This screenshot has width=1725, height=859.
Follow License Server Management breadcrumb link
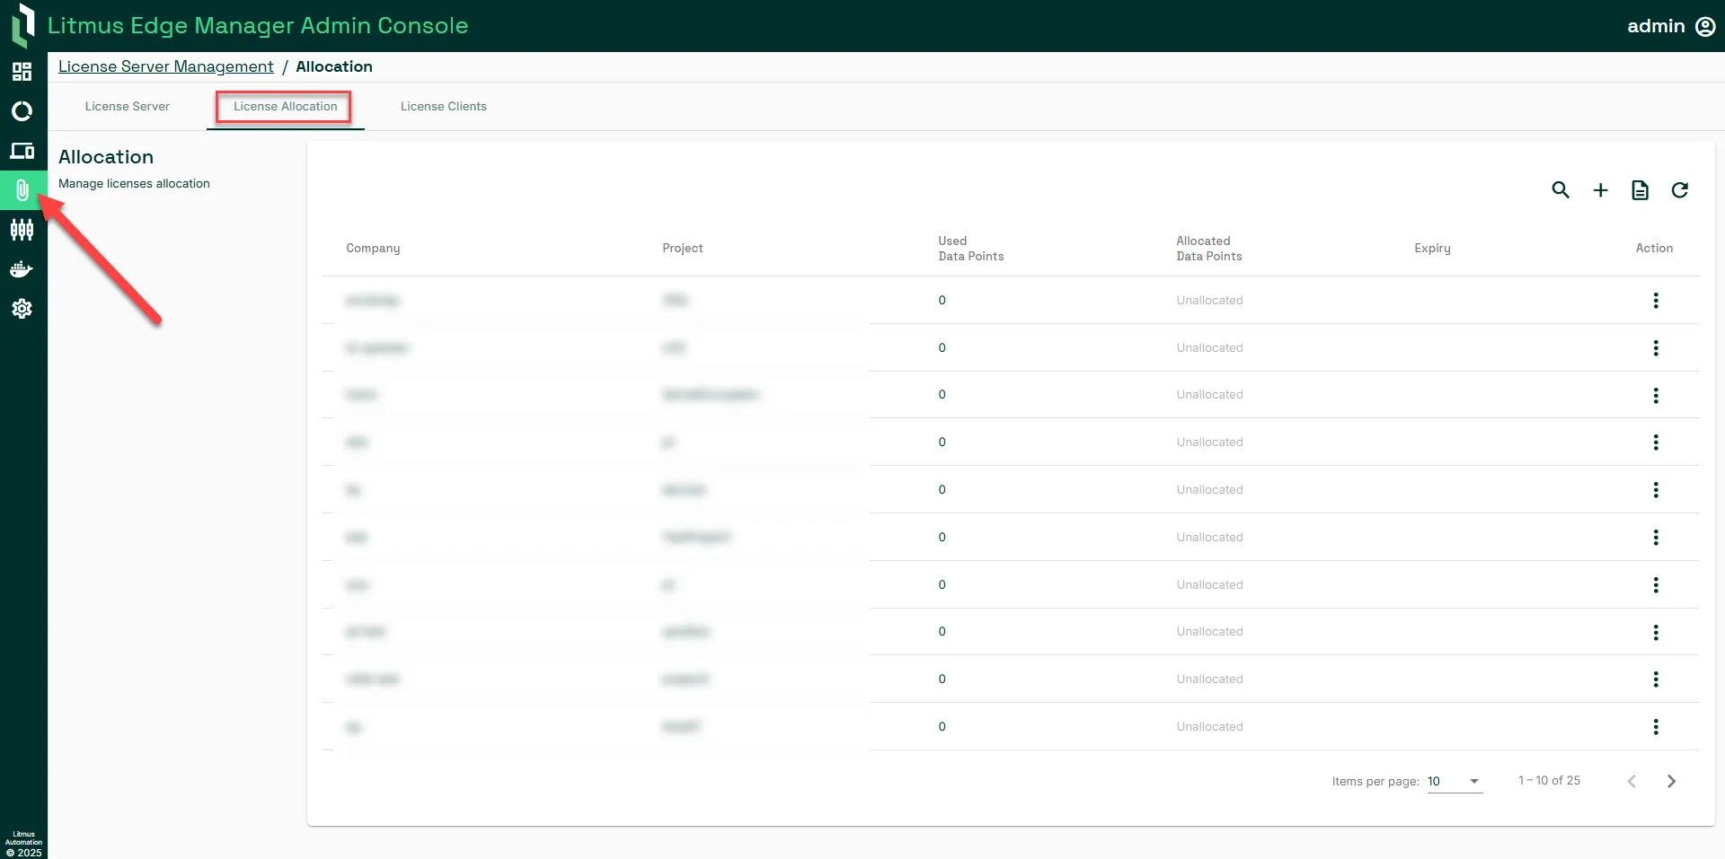tap(166, 66)
